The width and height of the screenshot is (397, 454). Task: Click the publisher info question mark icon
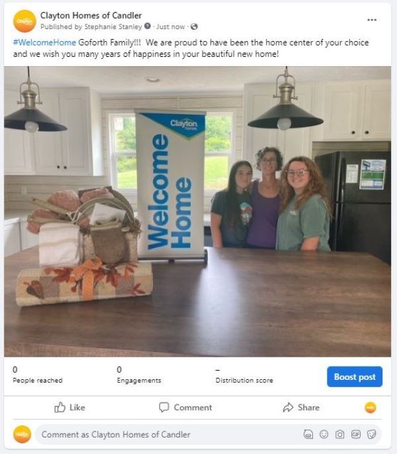click(148, 26)
